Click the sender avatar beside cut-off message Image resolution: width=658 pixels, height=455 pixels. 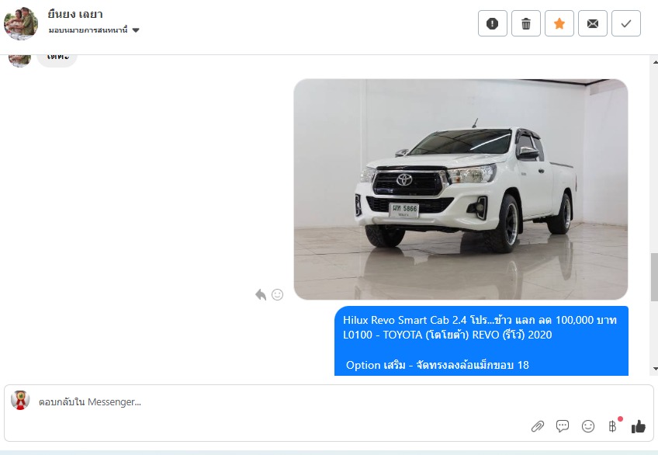coord(19,61)
